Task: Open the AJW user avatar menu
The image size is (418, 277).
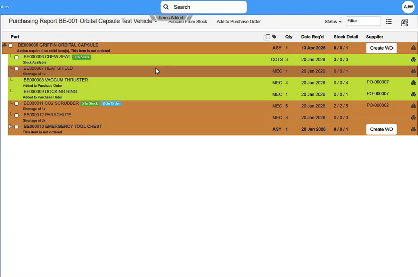Action: click(408, 7)
